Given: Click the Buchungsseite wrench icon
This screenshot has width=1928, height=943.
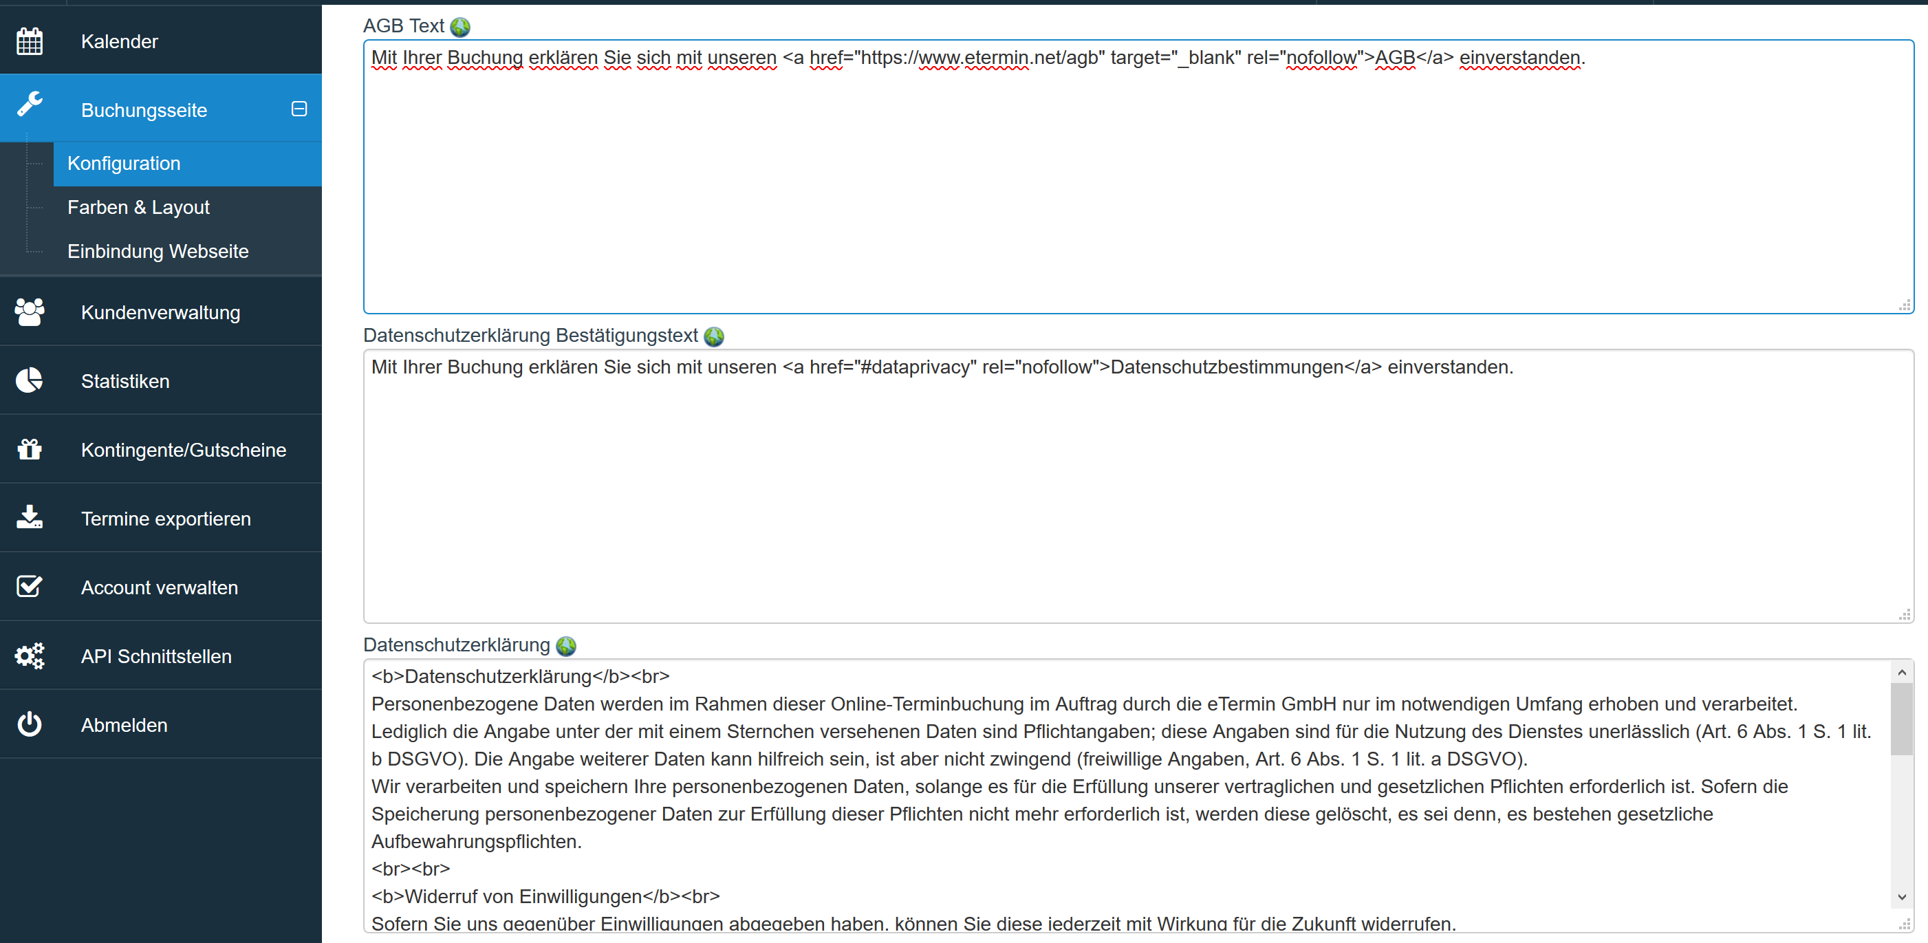Looking at the screenshot, I should coord(30,104).
